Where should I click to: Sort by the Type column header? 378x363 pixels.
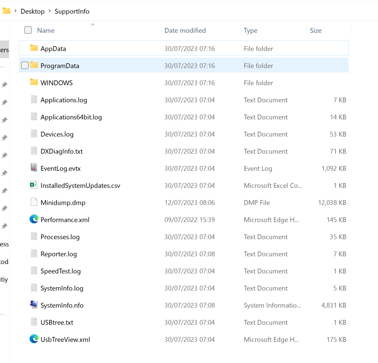pyautogui.click(x=251, y=31)
